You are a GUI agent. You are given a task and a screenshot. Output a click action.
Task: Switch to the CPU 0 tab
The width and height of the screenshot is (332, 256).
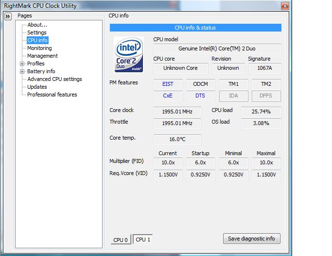click(121, 240)
